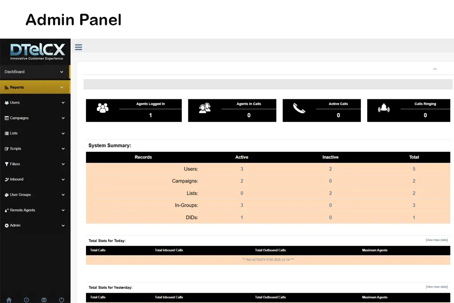Viewport: 454px width, 303px height.
Task: Open the Reports menu item
Action: point(17,87)
